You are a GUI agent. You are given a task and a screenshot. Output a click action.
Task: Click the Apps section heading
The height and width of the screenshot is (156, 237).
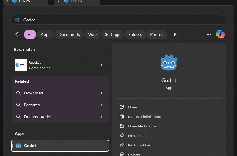[x=20, y=134]
